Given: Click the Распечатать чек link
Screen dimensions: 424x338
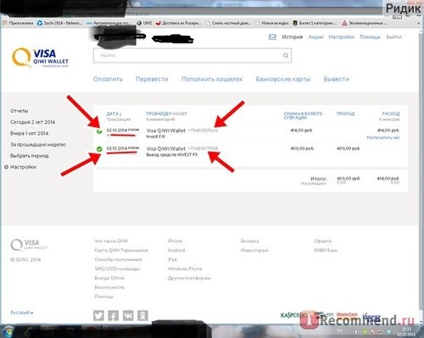Looking at the screenshot, I should [x=383, y=137].
